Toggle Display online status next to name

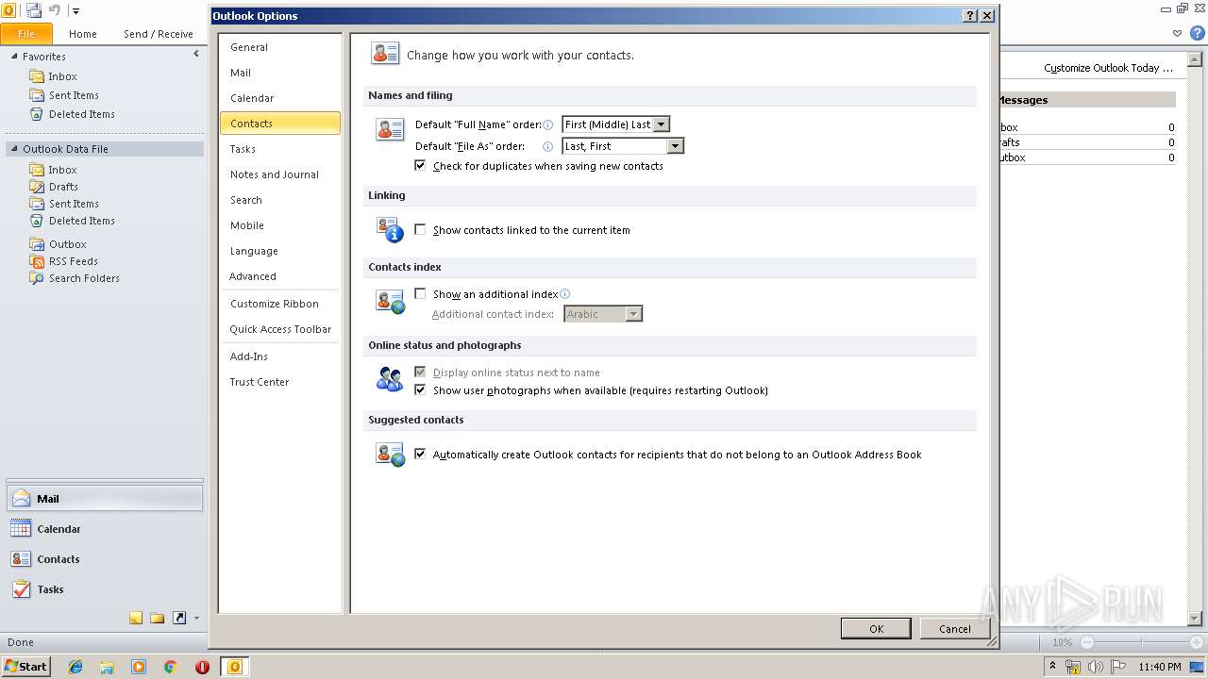coord(421,372)
